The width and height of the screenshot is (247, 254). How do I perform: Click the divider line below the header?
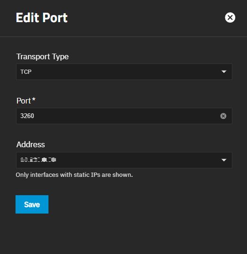(x=123, y=37)
